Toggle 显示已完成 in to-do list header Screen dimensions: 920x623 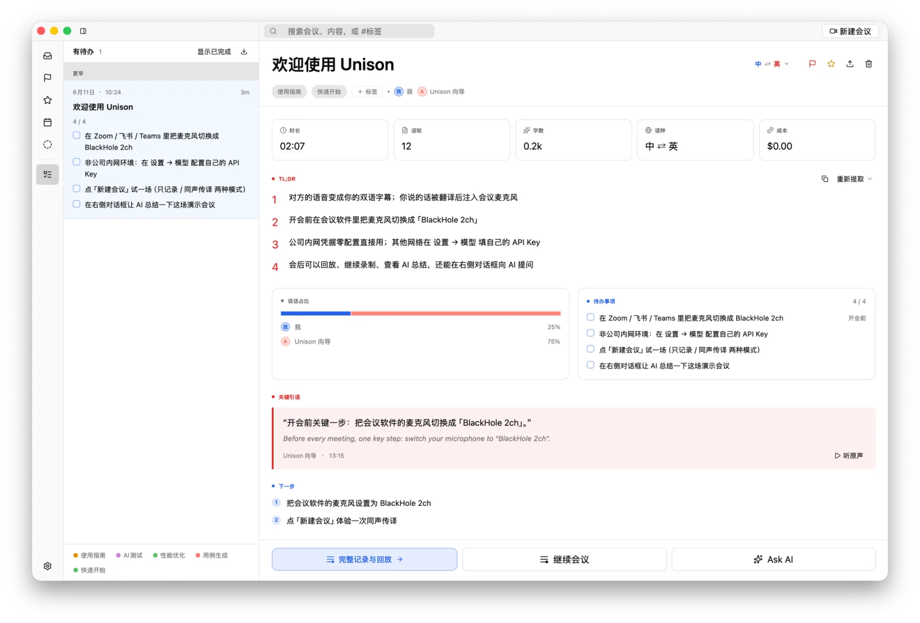(214, 52)
